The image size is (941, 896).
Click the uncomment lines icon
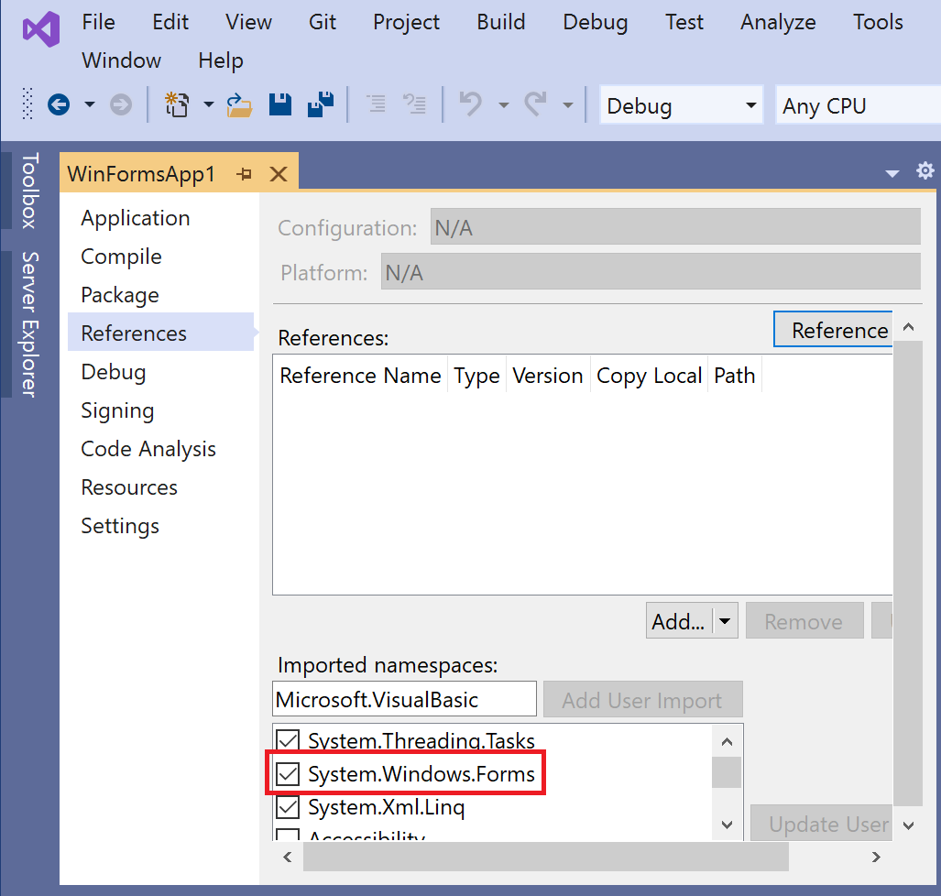pyautogui.click(x=414, y=104)
